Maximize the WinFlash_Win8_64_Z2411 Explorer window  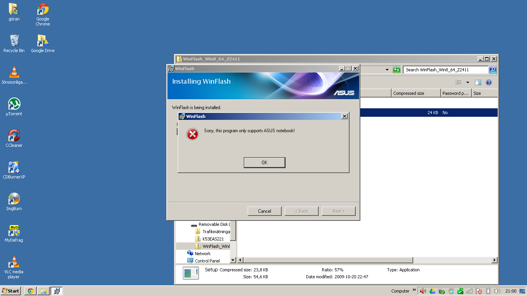[487, 59]
